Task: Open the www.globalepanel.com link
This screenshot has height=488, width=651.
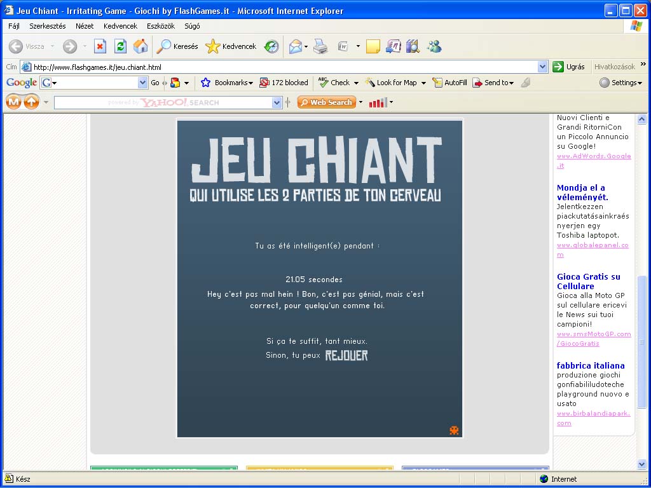Action: pyautogui.click(x=593, y=250)
